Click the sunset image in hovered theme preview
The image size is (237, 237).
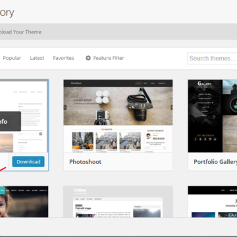pyautogui.click(x=7, y=143)
